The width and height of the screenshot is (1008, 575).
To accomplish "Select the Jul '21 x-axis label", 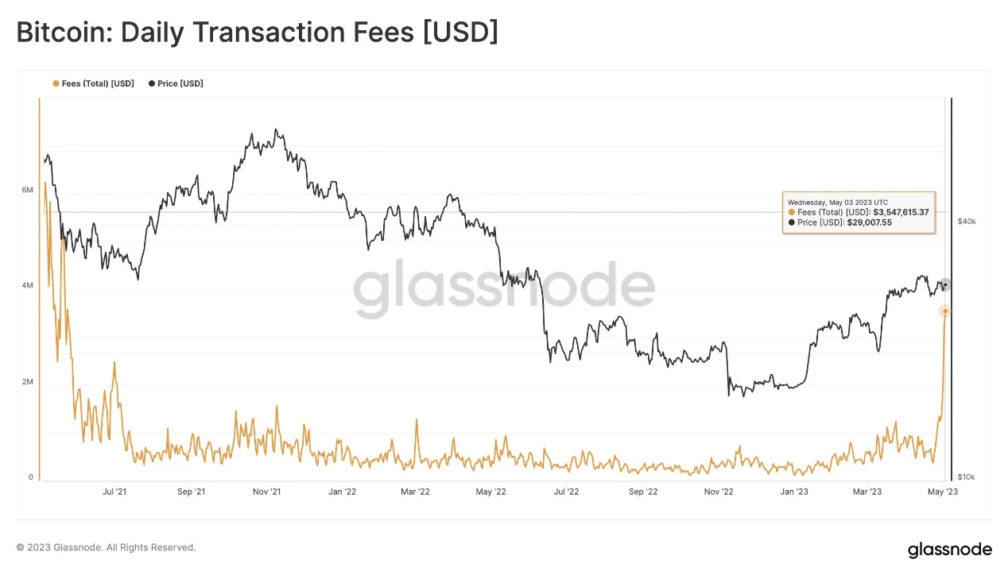I will [114, 492].
